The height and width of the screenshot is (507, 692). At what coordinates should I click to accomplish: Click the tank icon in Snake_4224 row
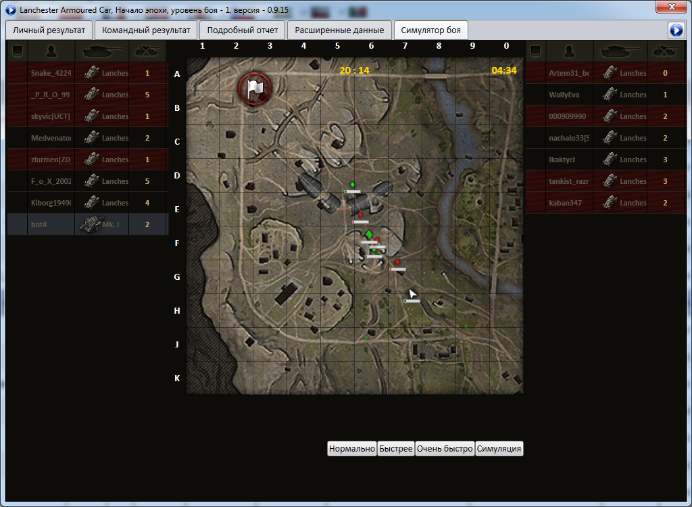pos(91,72)
